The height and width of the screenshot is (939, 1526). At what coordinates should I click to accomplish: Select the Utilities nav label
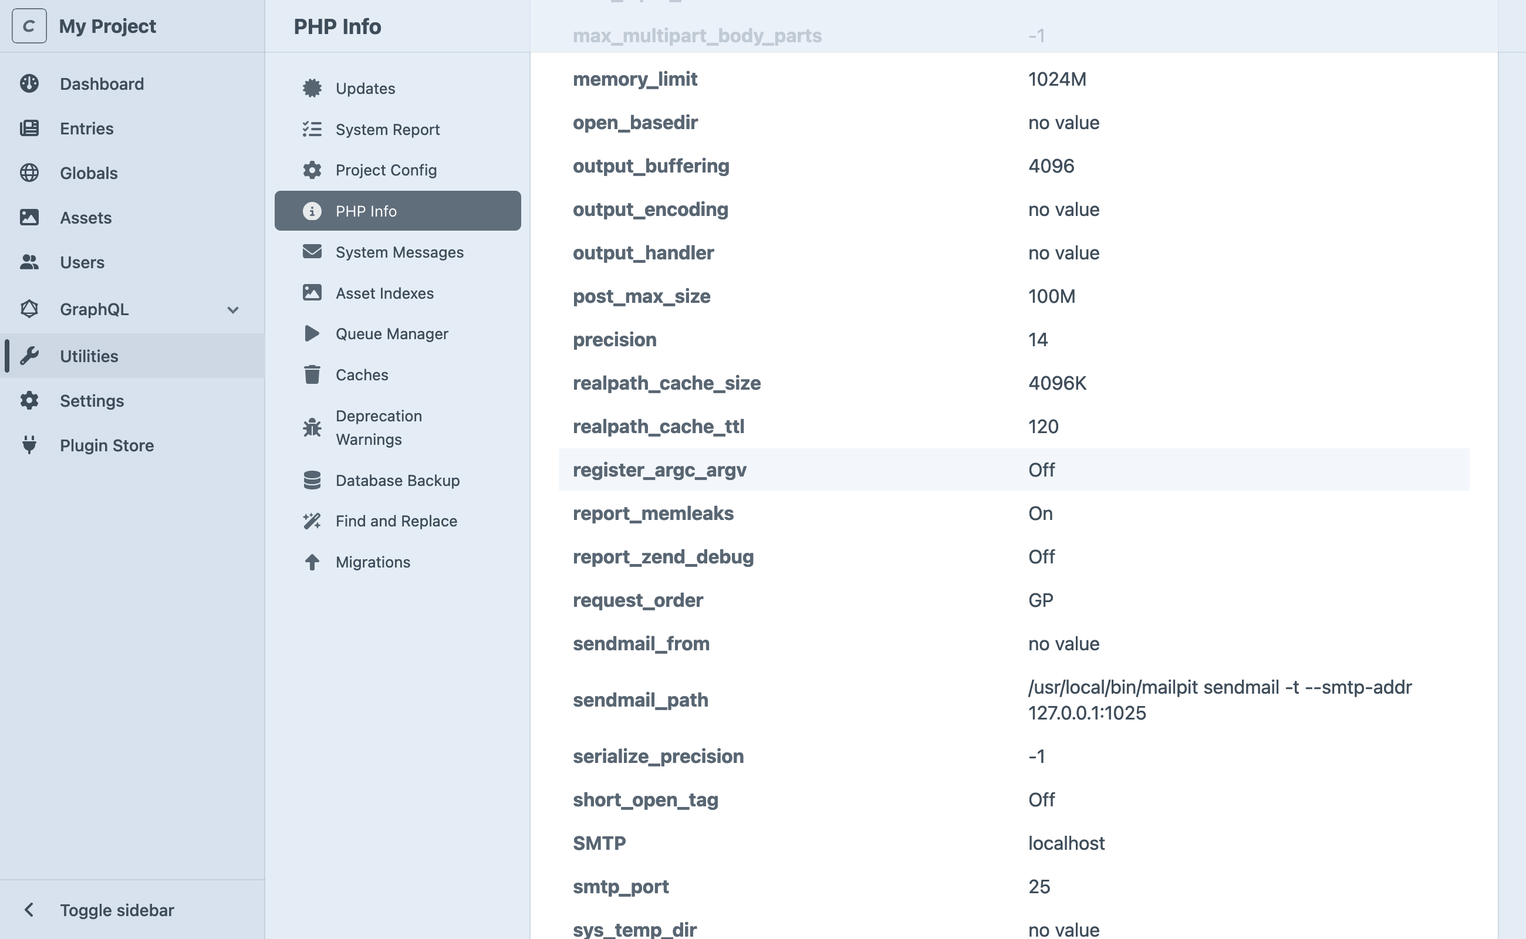click(89, 356)
